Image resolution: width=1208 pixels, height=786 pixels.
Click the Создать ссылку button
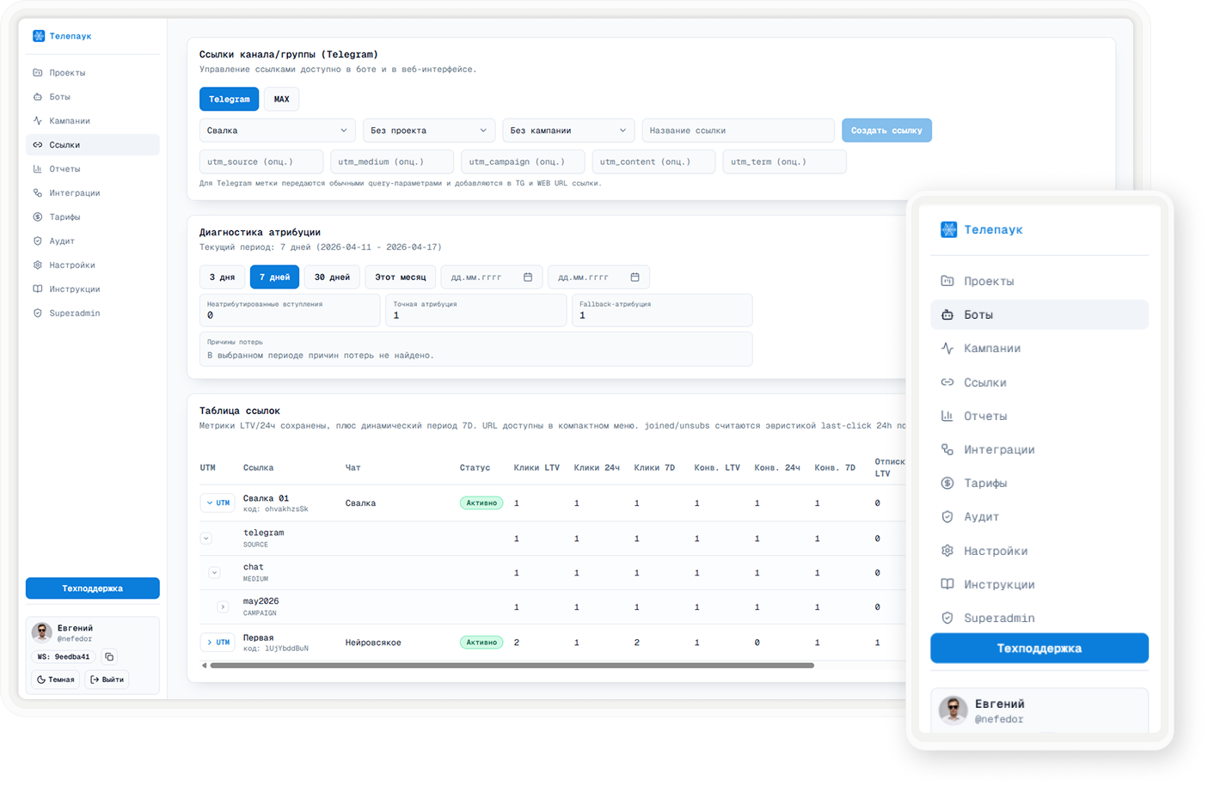[886, 131]
